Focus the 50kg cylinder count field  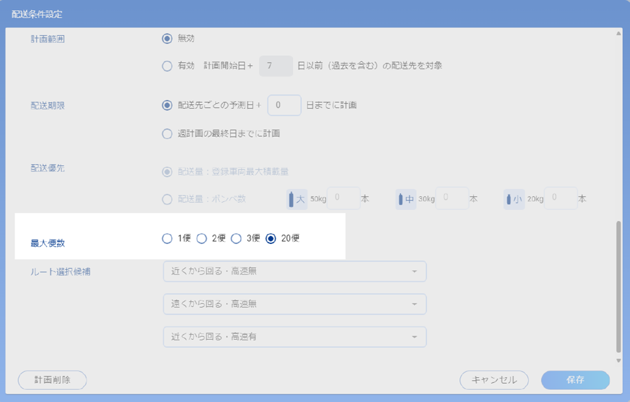click(343, 198)
